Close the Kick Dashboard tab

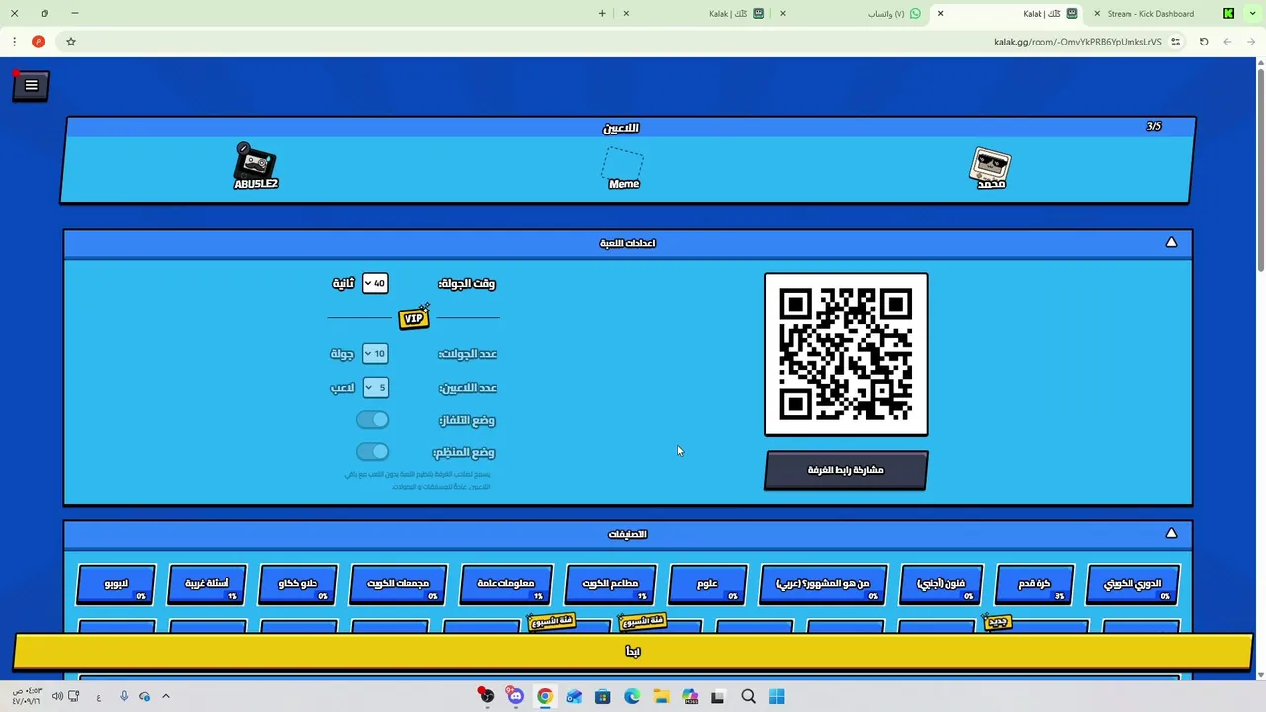[1097, 13]
